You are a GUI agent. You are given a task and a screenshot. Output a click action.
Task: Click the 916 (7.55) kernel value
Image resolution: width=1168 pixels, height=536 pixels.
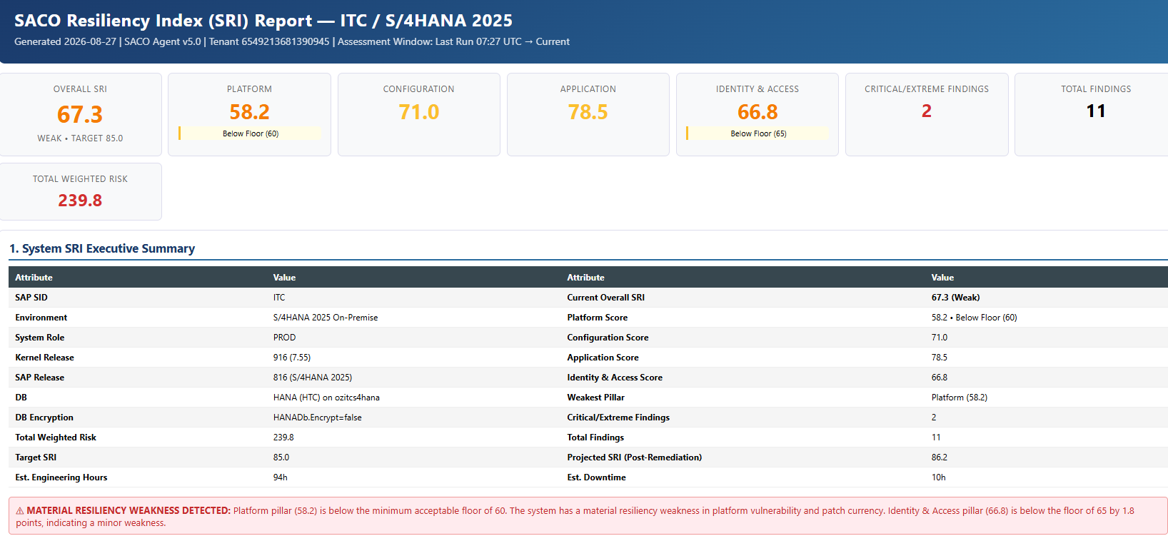click(292, 358)
